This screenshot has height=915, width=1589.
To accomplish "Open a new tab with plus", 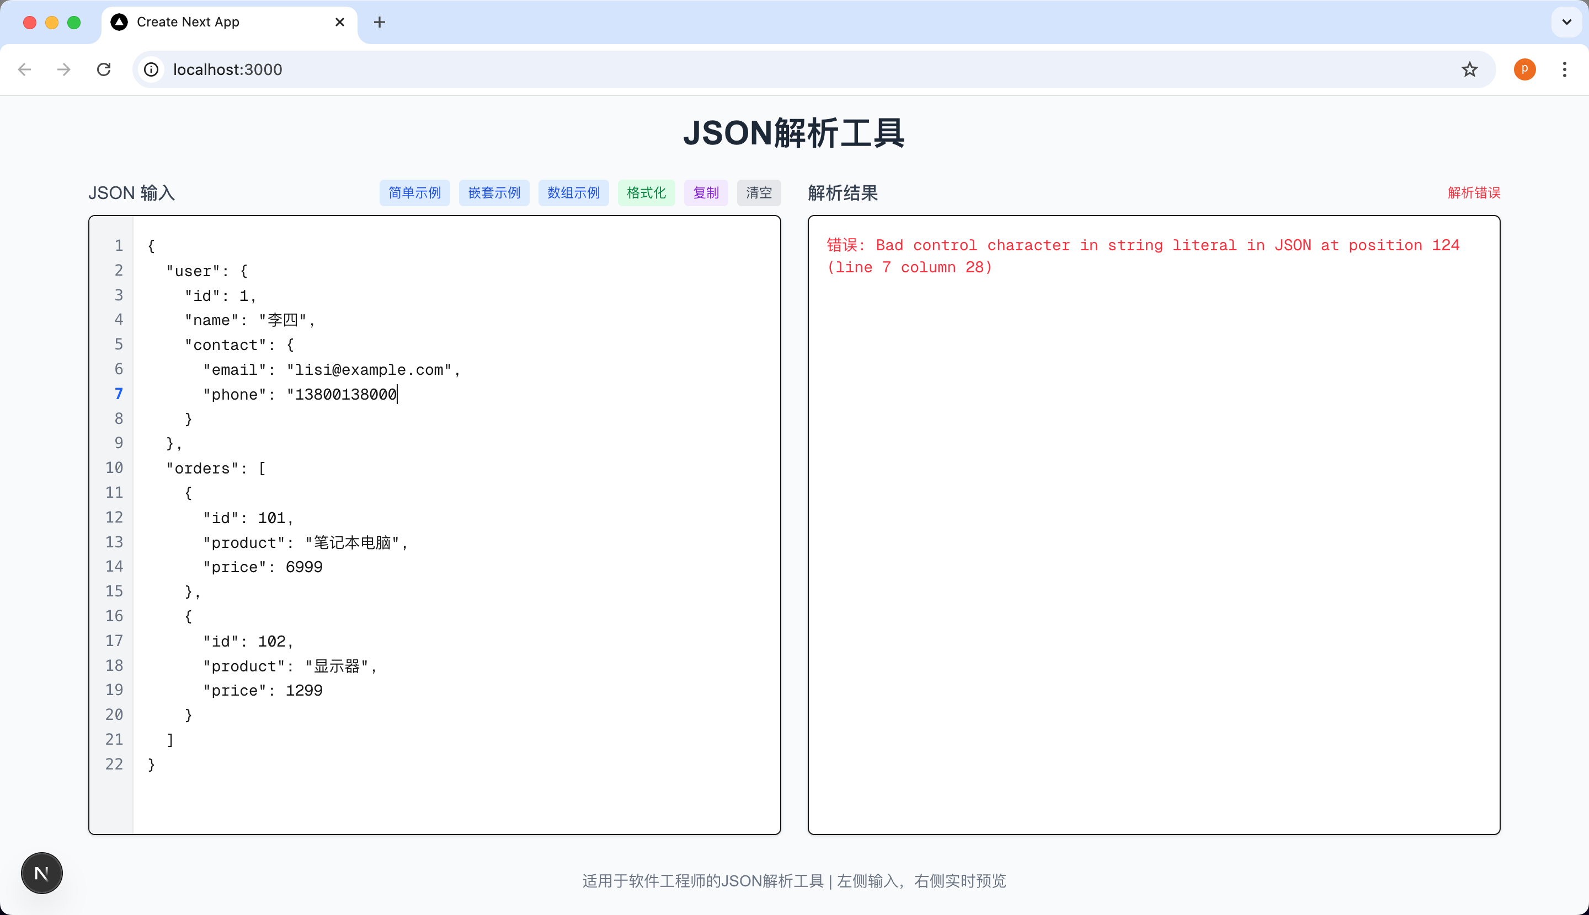I will [380, 23].
